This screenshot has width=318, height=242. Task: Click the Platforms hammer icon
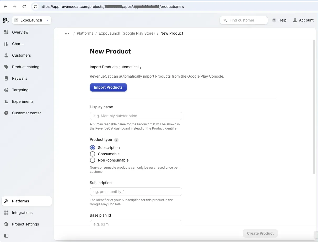pyautogui.click(x=6, y=201)
